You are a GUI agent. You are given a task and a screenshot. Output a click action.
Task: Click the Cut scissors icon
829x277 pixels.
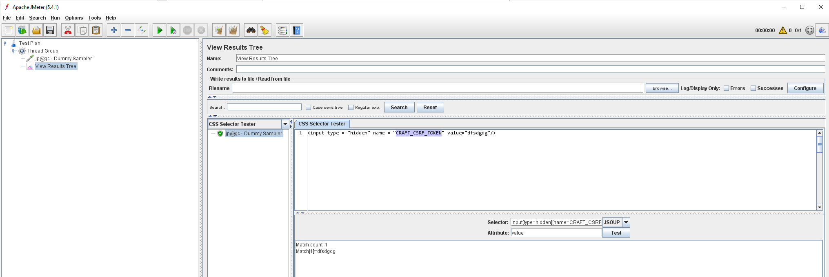(x=68, y=30)
